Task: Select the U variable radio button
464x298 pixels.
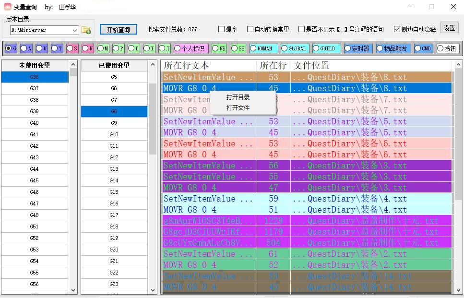Action: click(x=42, y=48)
